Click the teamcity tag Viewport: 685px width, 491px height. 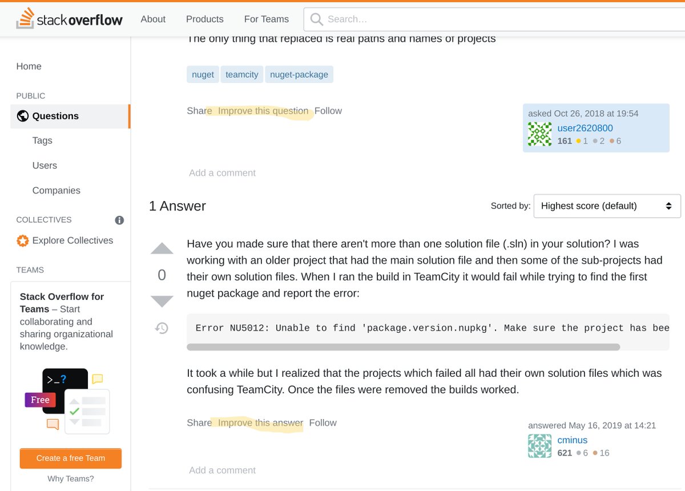coord(242,74)
